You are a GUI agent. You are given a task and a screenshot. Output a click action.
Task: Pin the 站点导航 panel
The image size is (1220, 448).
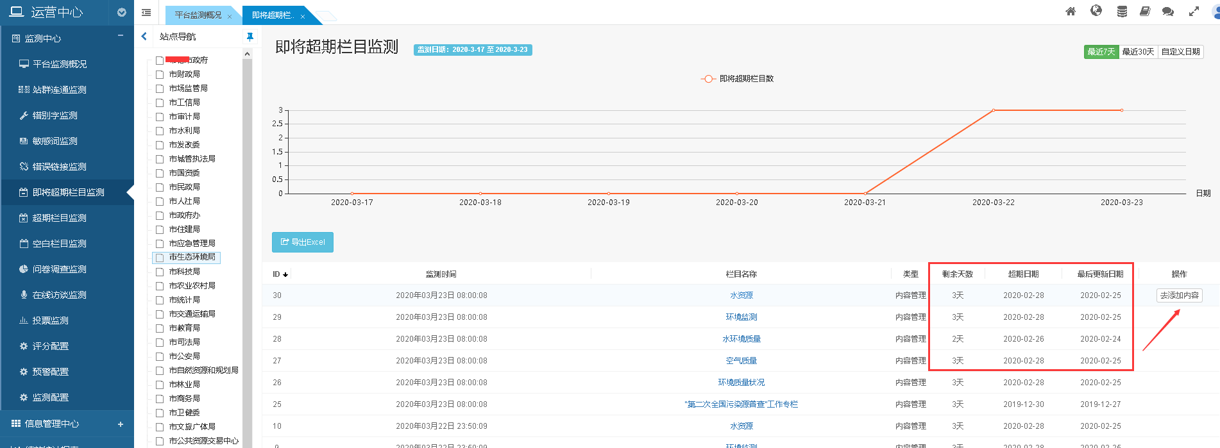point(250,37)
